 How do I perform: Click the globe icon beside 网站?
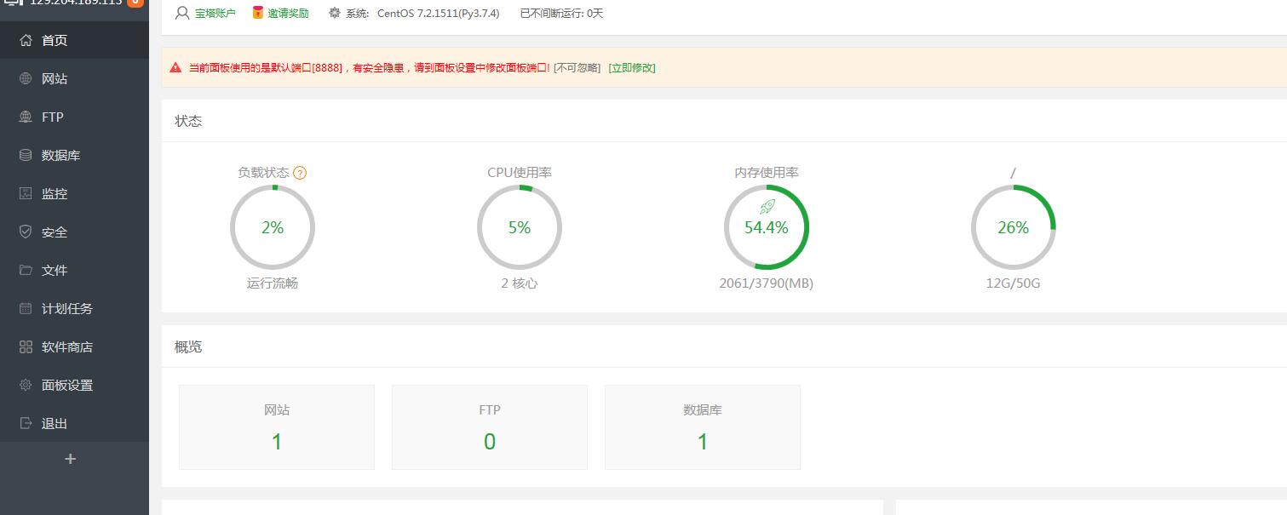pyautogui.click(x=26, y=78)
